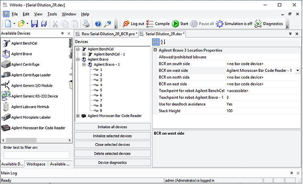Print with the printer icon
303x184 pixels.
point(86,24)
